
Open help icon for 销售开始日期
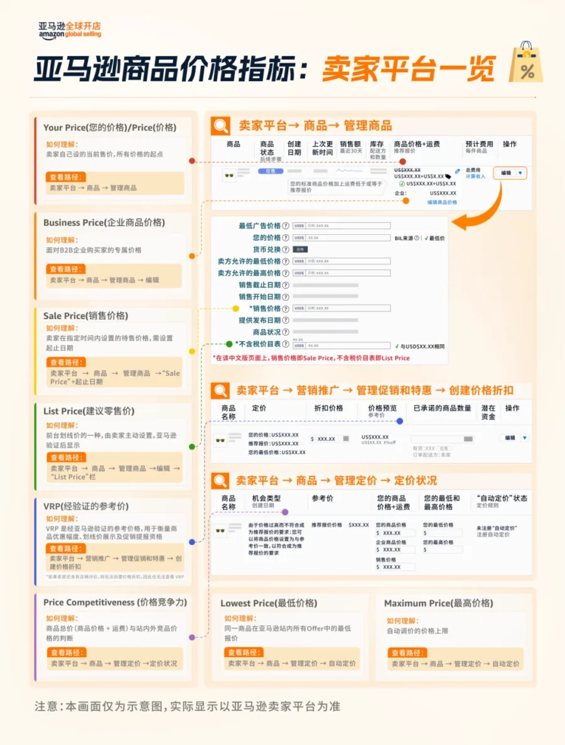coord(286,297)
